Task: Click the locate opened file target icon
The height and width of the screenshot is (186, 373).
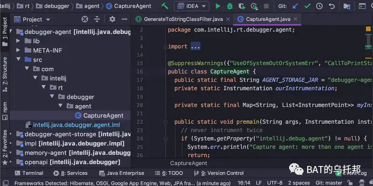Action: click(85, 20)
